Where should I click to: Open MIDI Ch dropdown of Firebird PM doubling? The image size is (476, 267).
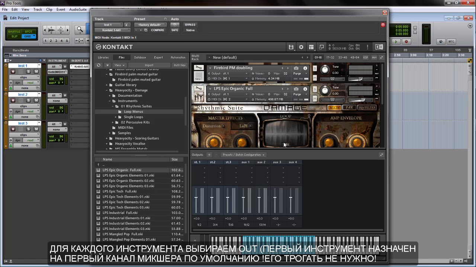229,79
